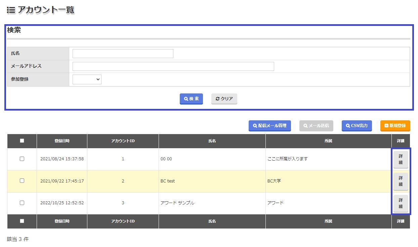Toggle select-all checkbox in table footer
Image resolution: width=418 pixels, height=247 pixels.
click(22, 221)
